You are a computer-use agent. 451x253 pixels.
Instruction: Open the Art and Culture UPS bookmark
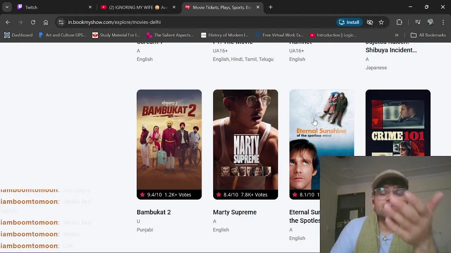tap(62, 35)
